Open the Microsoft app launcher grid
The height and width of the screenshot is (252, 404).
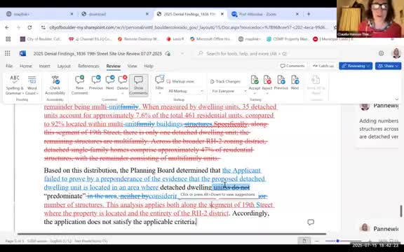click(x=8, y=53)
